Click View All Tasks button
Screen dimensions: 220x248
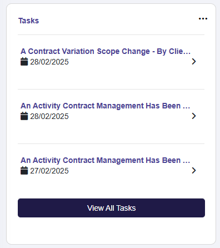[111, 208]
